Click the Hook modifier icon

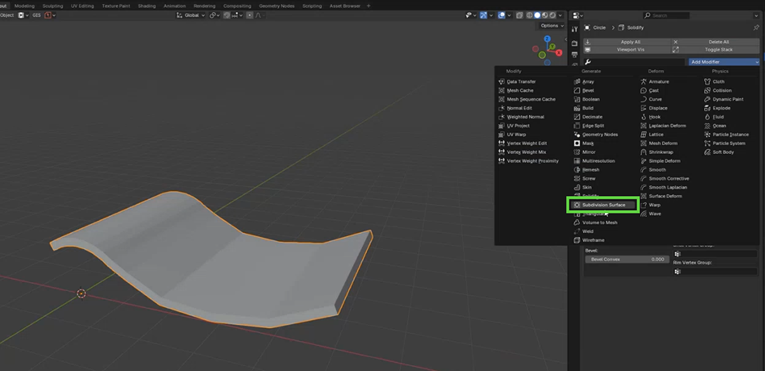644,117
